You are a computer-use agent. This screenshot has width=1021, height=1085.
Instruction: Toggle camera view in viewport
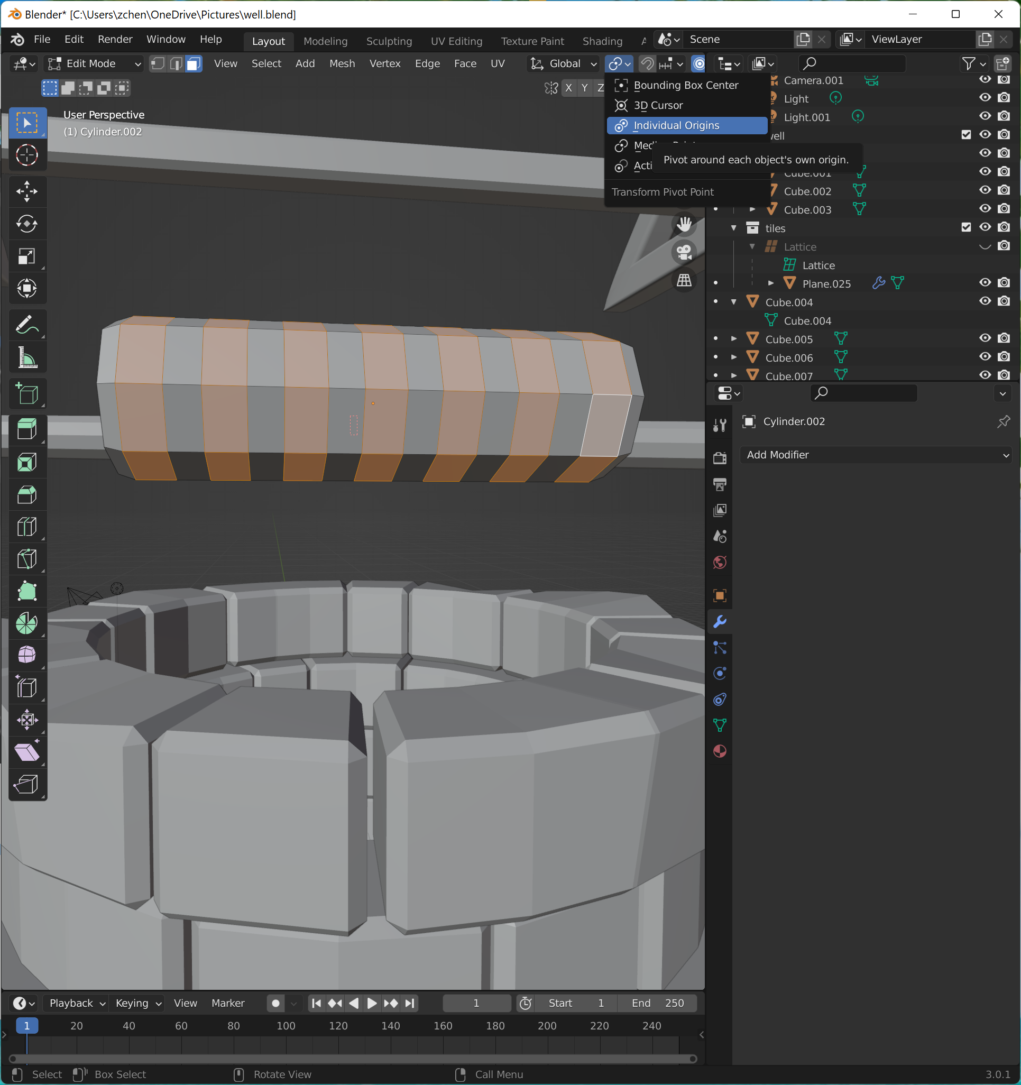click(684, 252)
